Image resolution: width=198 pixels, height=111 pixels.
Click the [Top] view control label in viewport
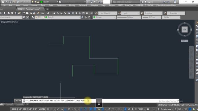click(x=3, y=22)
